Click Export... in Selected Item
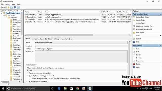The height and width of the screenshot is (91, 162). pos(139,58)
